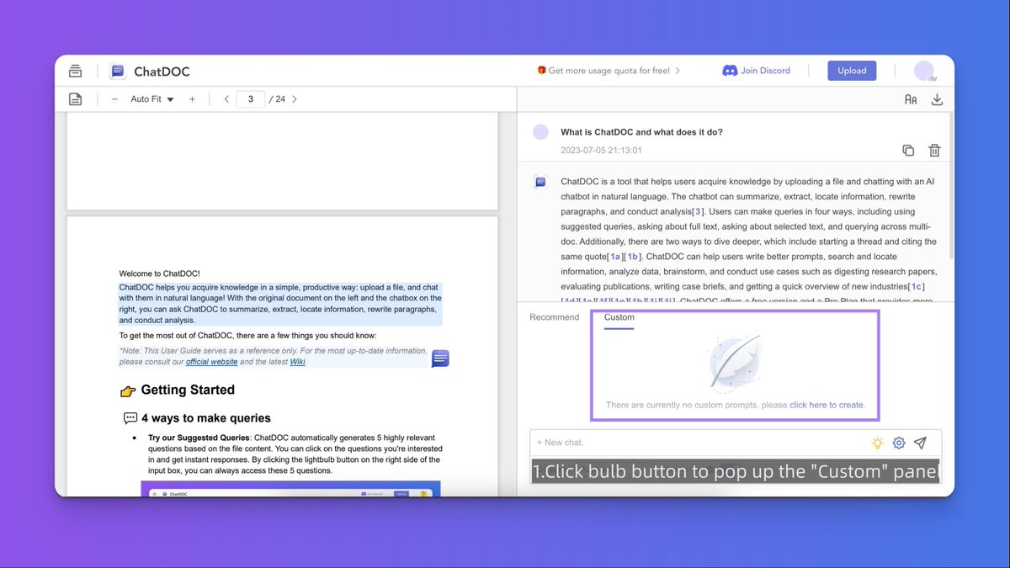Screen dimensions: 1010x568
Task: Click the lightbulb suggested prompts icon
Action: click(878, 443)
